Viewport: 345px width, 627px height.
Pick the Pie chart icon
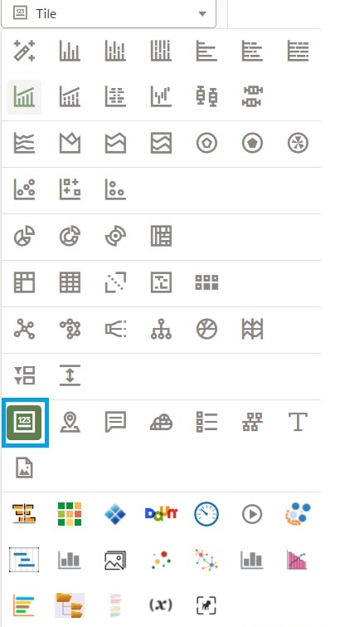[24, 236]
